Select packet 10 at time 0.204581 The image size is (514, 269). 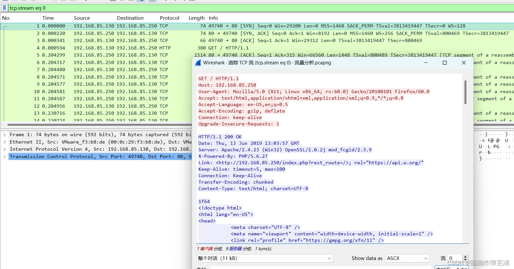pyautogui.click(x=96, y=91)
